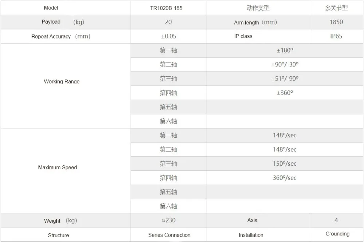364x242 pixels.
Task: Select the TR1020B-185 model value
Action: coord(166,8)
